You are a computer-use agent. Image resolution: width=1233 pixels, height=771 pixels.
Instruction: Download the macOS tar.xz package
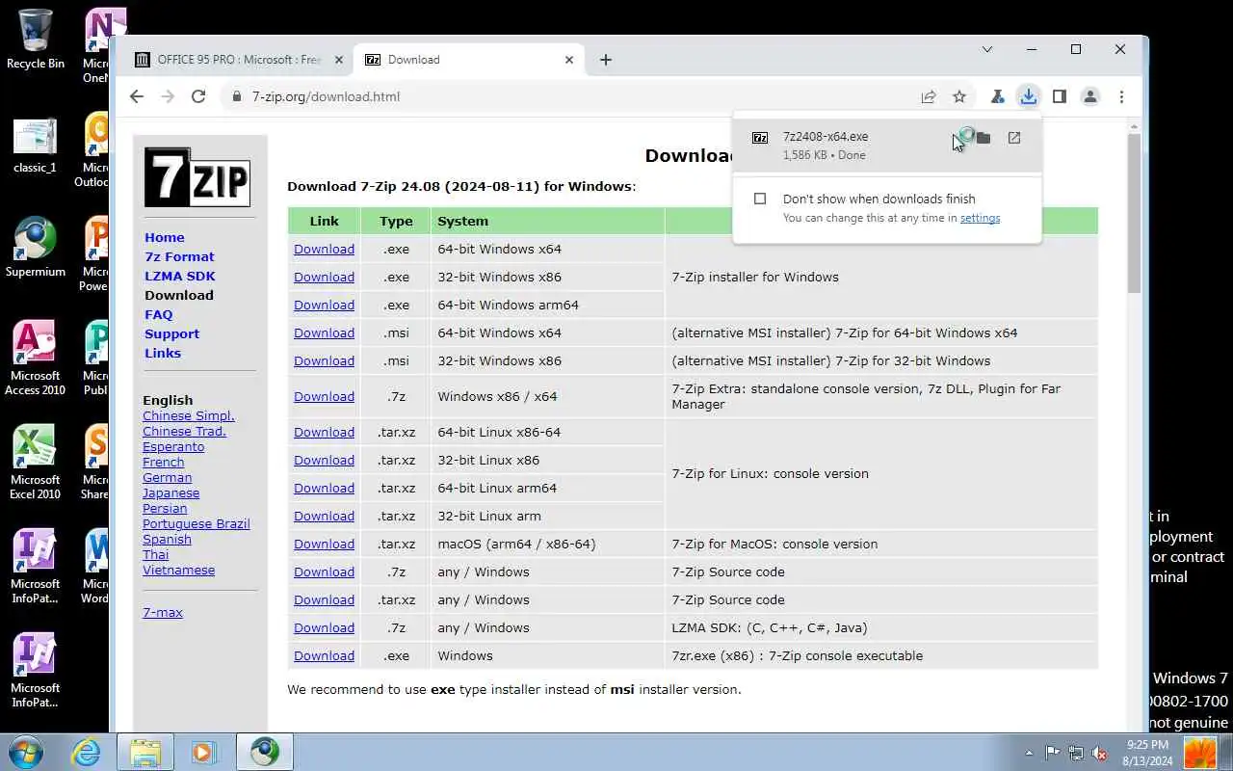tap(324, 544)
